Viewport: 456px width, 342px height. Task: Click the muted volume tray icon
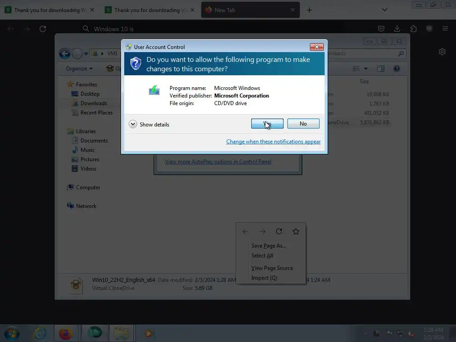(x=411, y=334)
